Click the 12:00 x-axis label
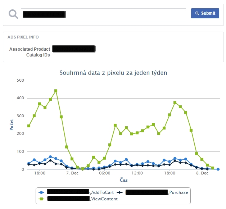Viewport: 226px width, 209px height. click(137, 173)
